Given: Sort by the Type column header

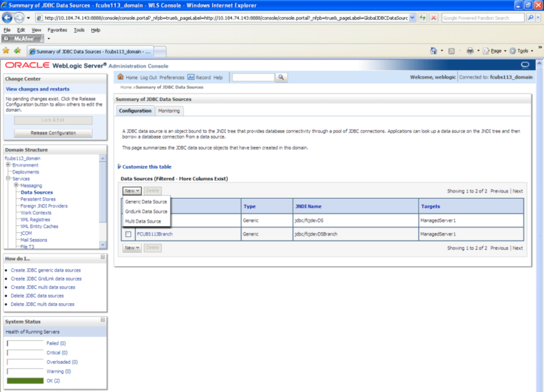Looking at the screenshot, I should coord(249,206).
